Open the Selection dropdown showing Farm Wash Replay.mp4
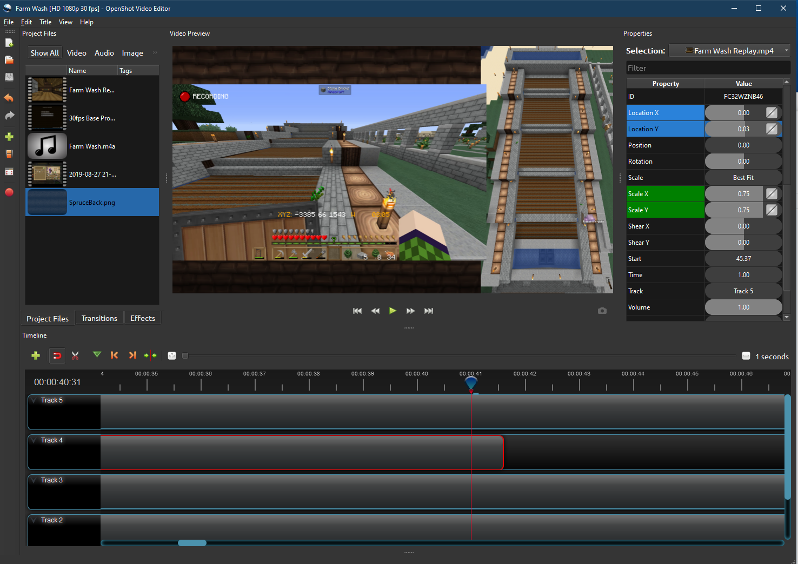Image resolution: width=798 pixels, height=564 pixels. click(729, 51)
